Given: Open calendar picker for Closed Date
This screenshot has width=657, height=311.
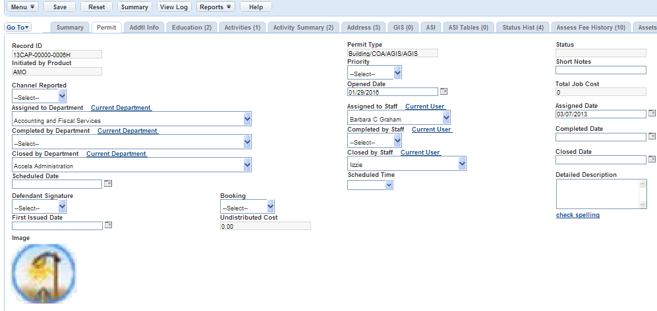Looking at the screenshot, I should click(x=652, y=159).
